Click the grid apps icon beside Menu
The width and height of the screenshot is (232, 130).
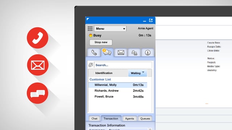(x=90, y=29)
